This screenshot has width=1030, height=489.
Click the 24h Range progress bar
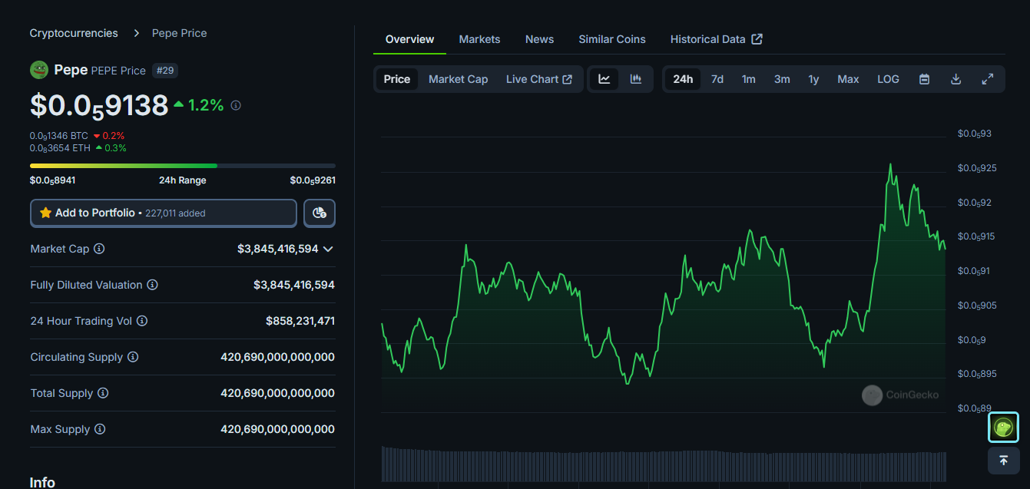point(182,165)
